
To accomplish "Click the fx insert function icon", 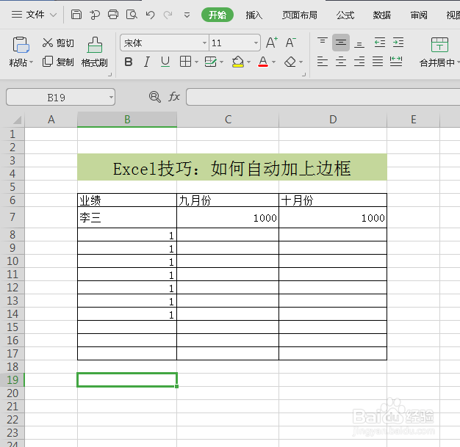I will 174,96.
